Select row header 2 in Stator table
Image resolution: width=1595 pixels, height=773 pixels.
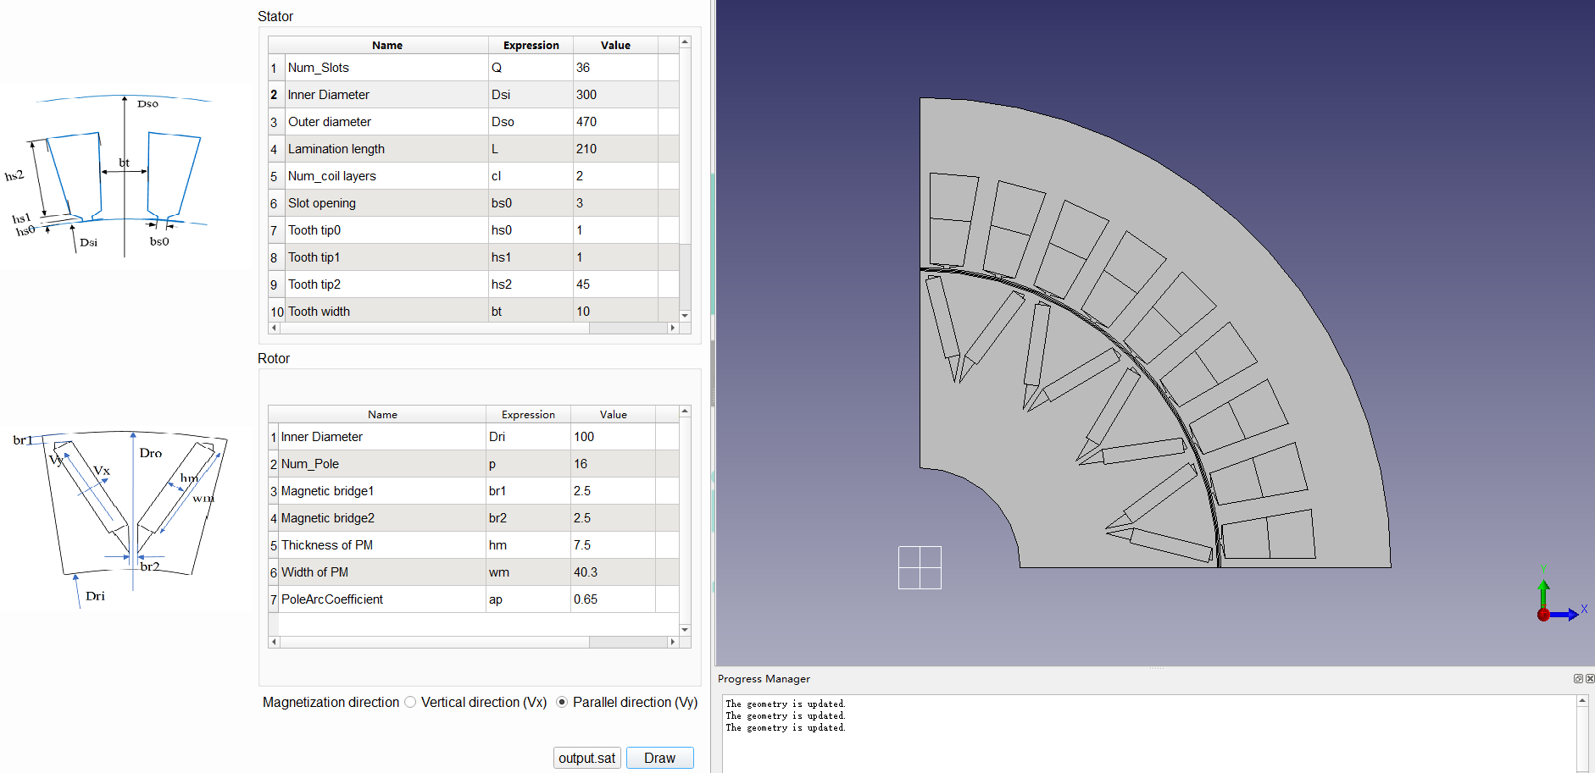pos(274,95)
